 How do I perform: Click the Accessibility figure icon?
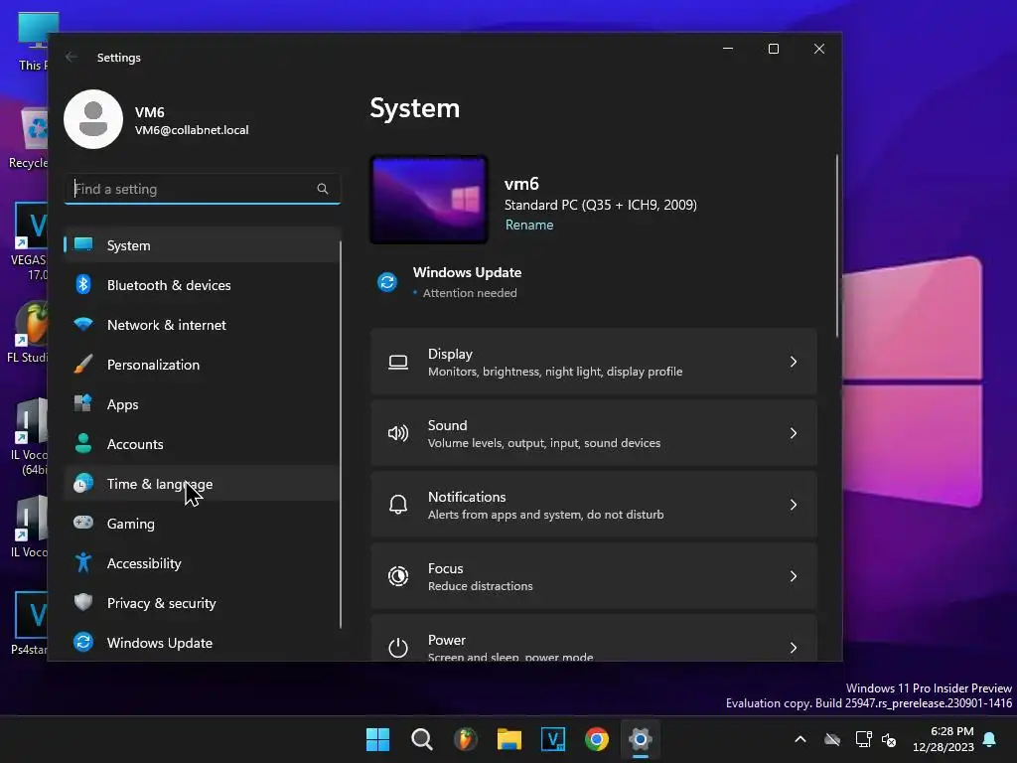click(x=83, y=562)
